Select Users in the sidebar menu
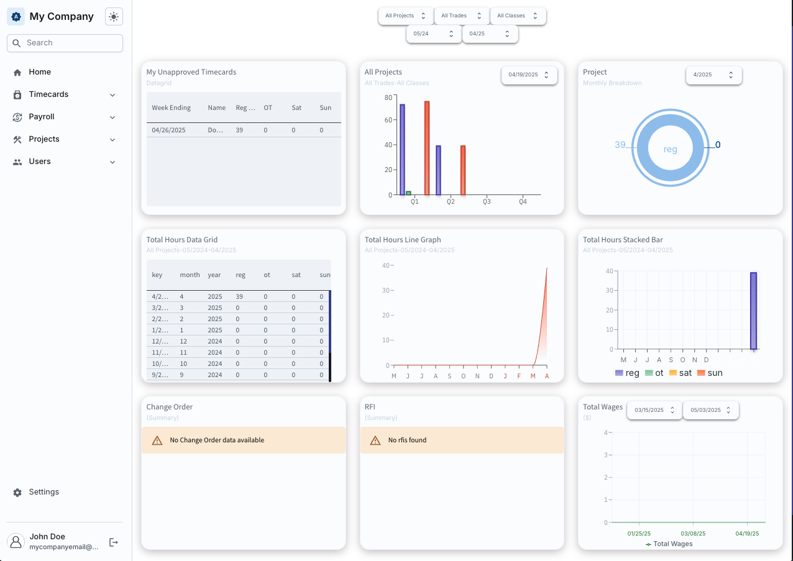This screenshot has width=793, height=561. coord(40,161)
